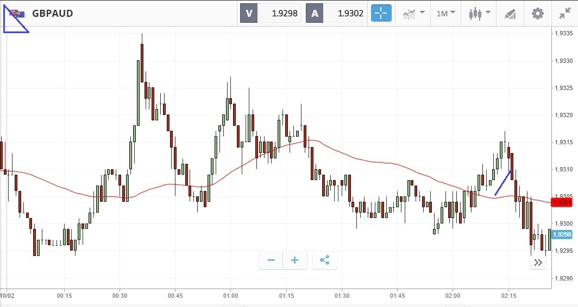Screen dimensions: 578x307
Task: Zoom in with the plus button
Action: pyautogui.click(x=295, y=260)
